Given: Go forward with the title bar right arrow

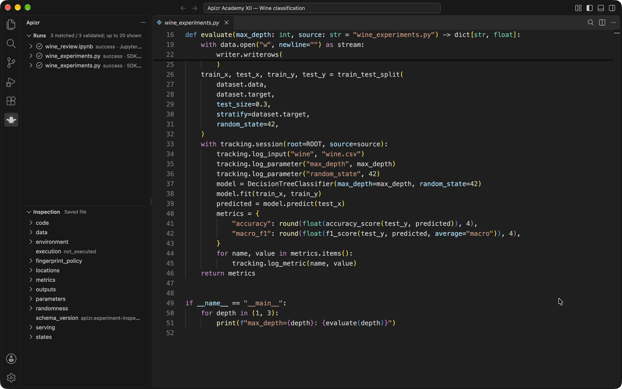Looking at the screenshot, I should [x=195, y=8].
